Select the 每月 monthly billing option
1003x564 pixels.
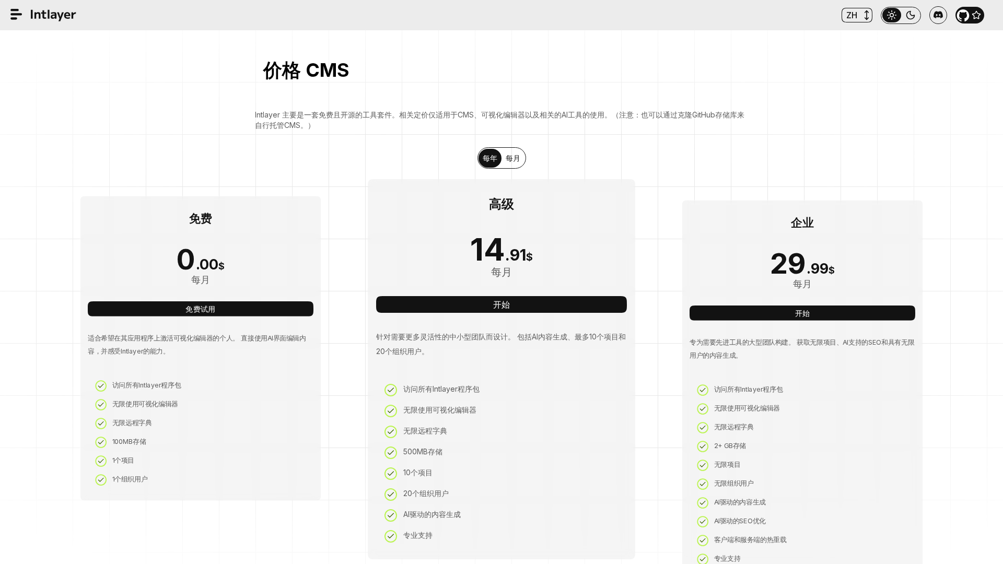[513, 158]
